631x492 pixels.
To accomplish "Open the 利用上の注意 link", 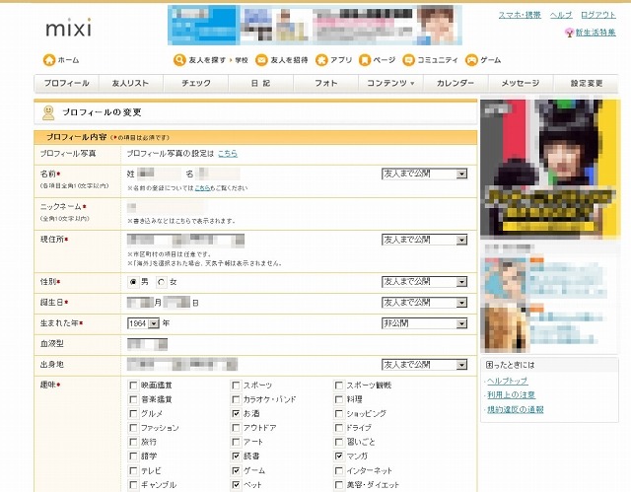I will click(511, 395).
